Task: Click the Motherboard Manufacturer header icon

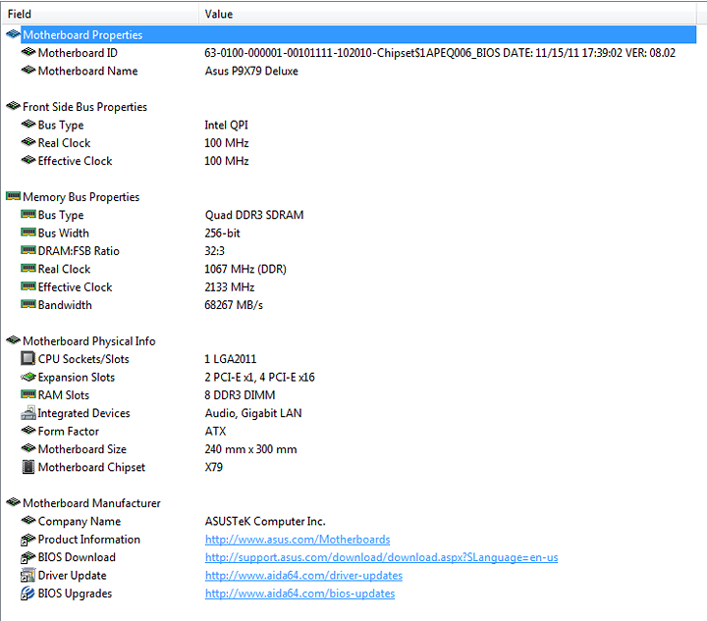Action: [13, 502]
